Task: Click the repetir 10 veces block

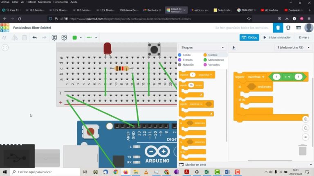Action: click(191, 89)
